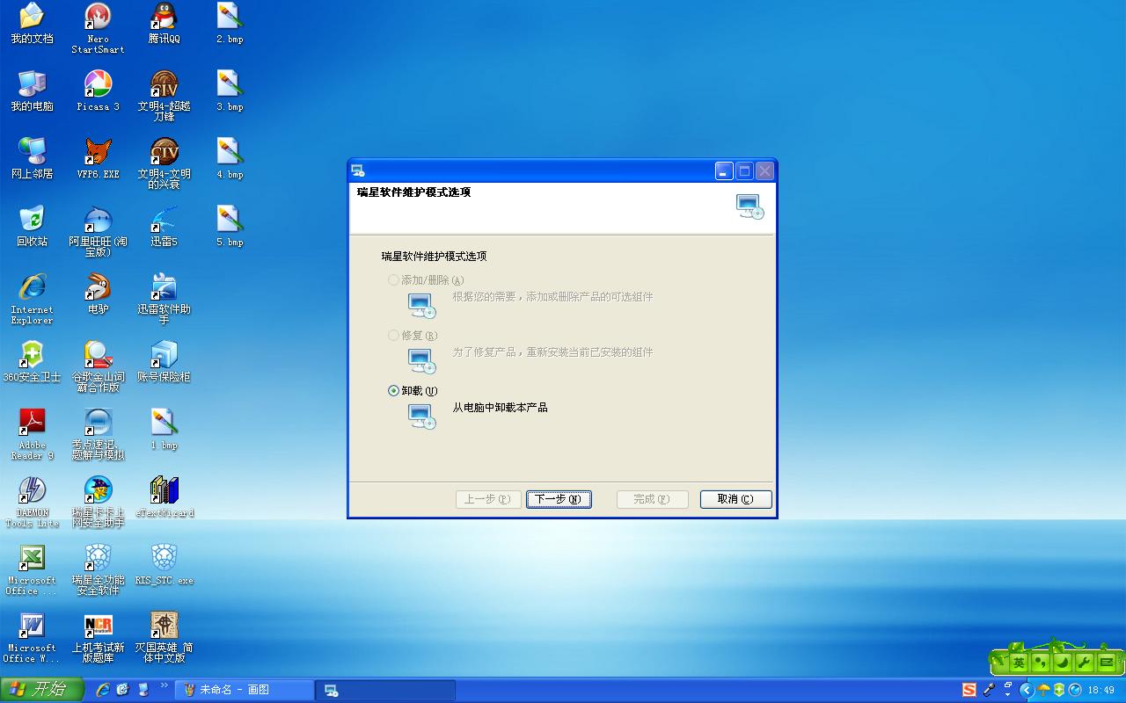Select the 腾讯QQ penguin desktop icon
This screenshot has width=1126, height=703.
164,24
